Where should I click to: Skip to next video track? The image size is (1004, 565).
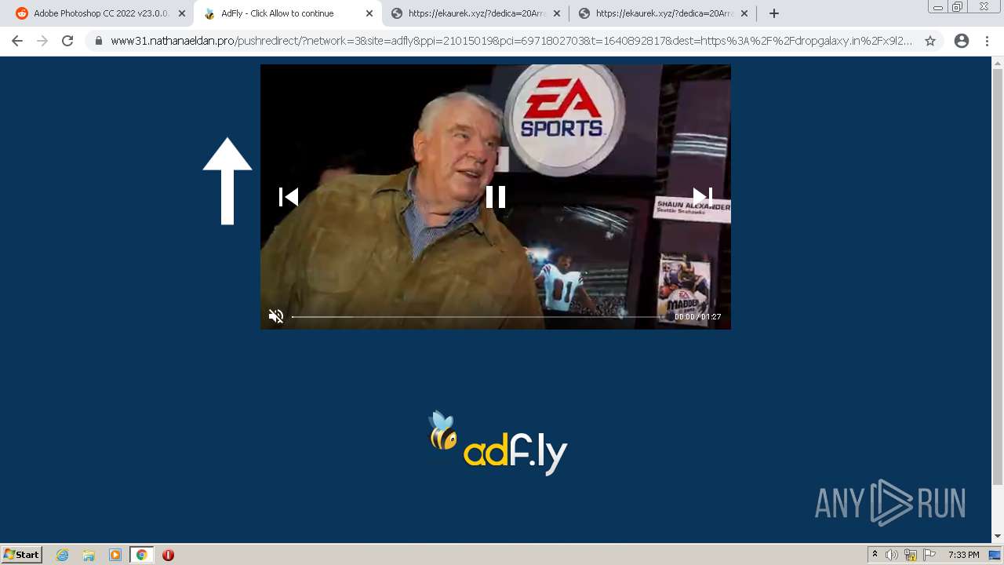(702, 197)
